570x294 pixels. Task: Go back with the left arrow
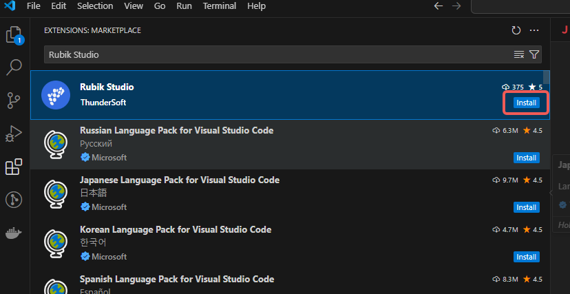click(439, 6)
